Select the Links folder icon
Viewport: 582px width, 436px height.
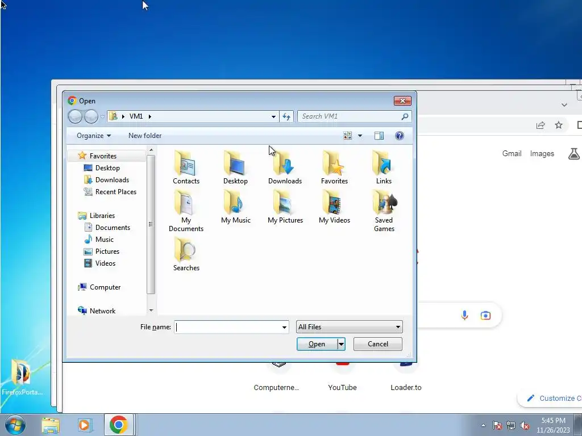pos(384,166)
